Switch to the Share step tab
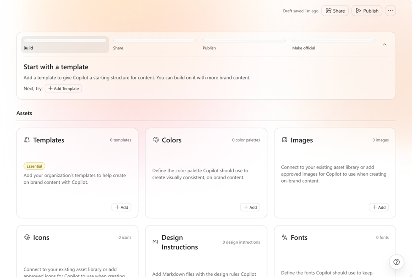Image resolution: width=412 pixels, height=277 pixels. coord(155,45)
